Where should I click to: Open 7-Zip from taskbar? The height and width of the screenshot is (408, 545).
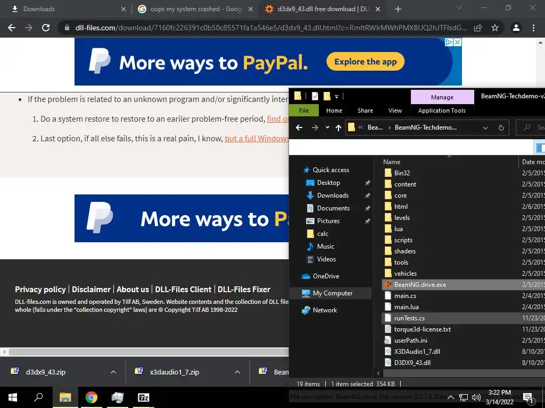click(144, 397)
